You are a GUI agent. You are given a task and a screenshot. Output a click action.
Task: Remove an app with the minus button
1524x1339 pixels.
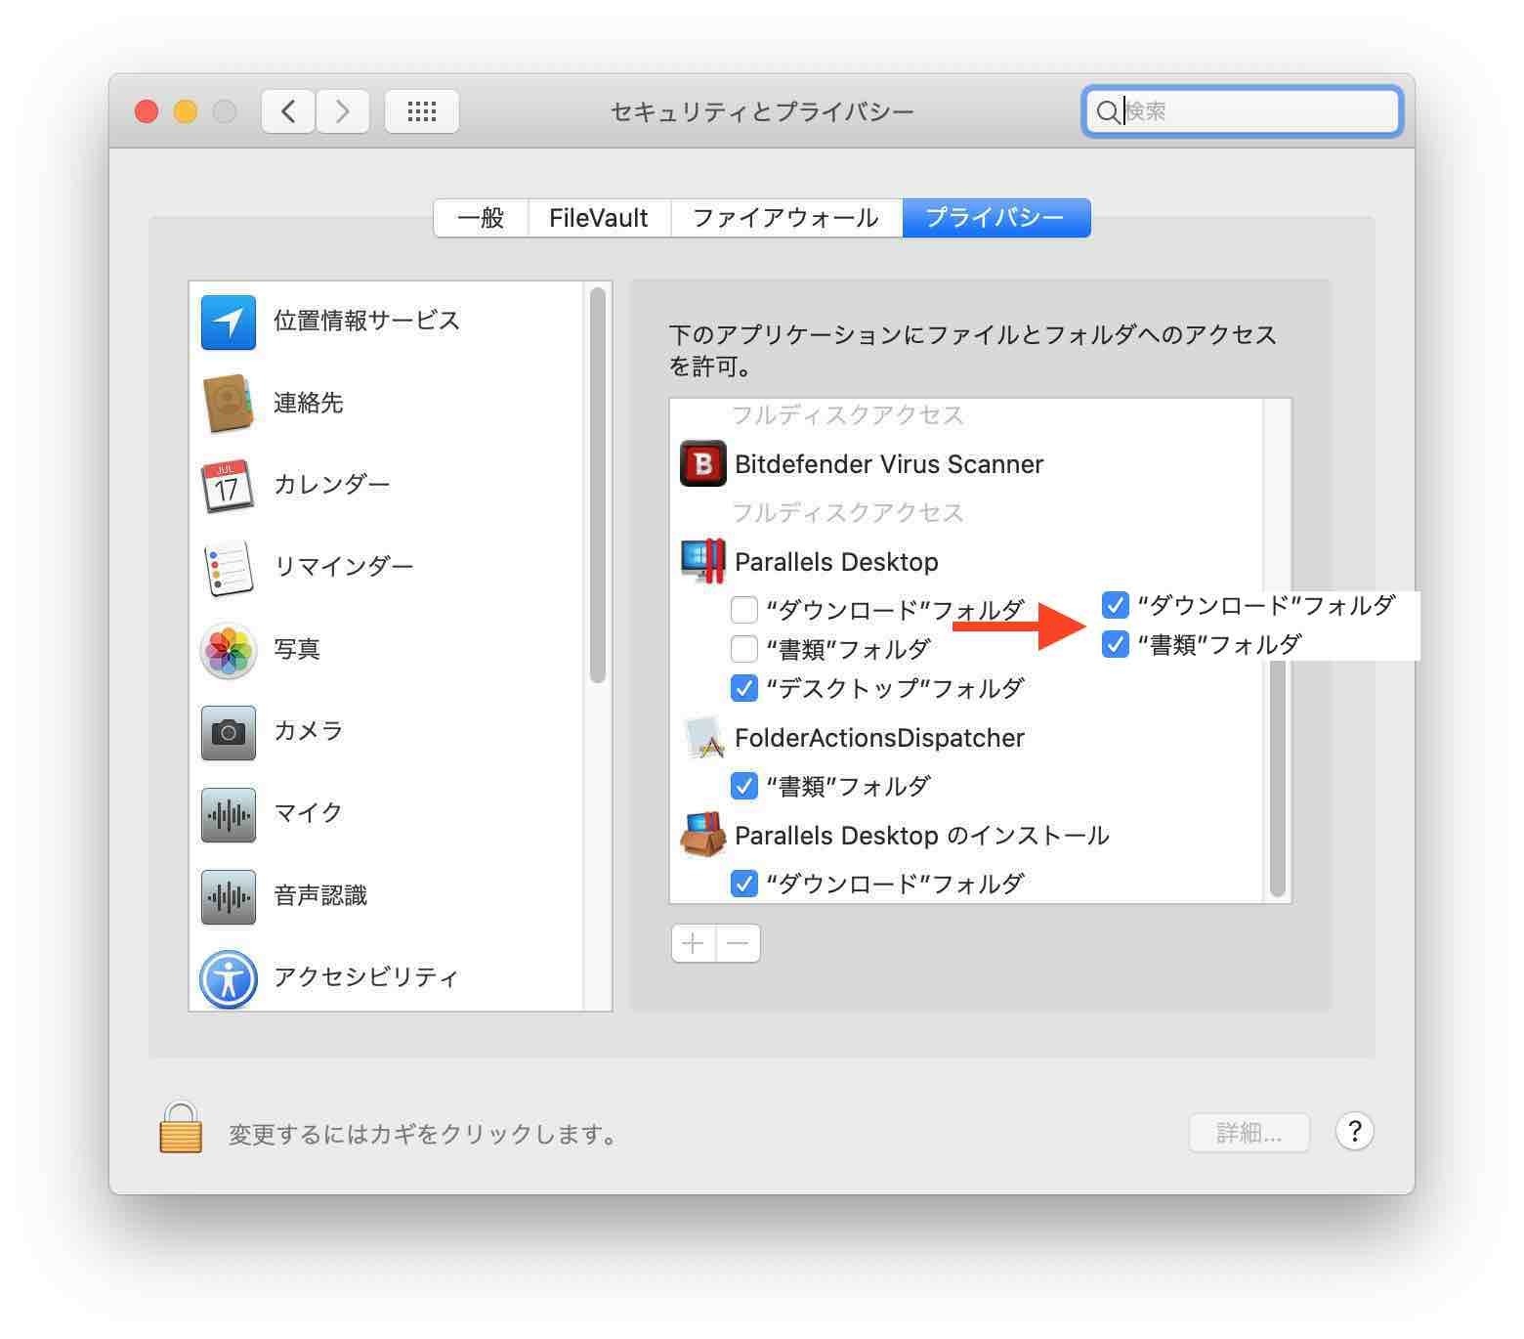pyautogui.click(x=739, y=943)
